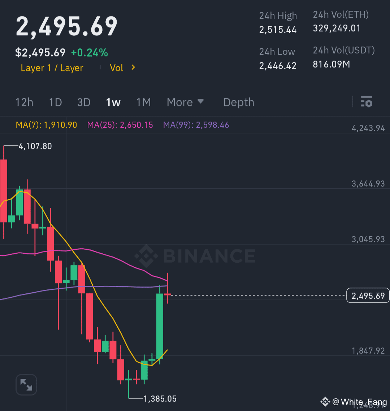Viewport: 390px width, 411px height.
Task: Toggle the MA(7) moving average indicator
Action: [46, 125]
